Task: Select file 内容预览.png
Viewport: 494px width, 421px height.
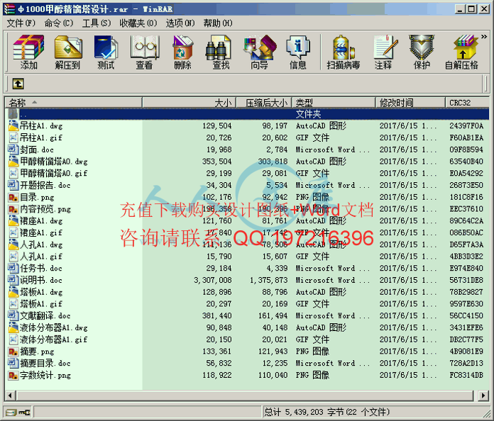Action: [45, 209]
